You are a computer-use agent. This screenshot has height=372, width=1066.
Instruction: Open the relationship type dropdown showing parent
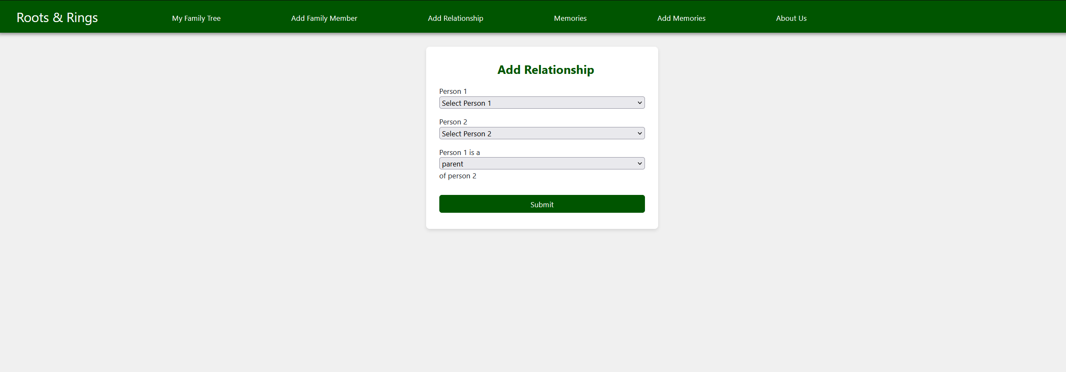tap(542, 163)
